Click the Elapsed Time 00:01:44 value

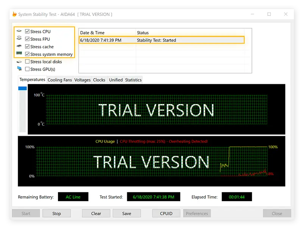pos(237,197)
